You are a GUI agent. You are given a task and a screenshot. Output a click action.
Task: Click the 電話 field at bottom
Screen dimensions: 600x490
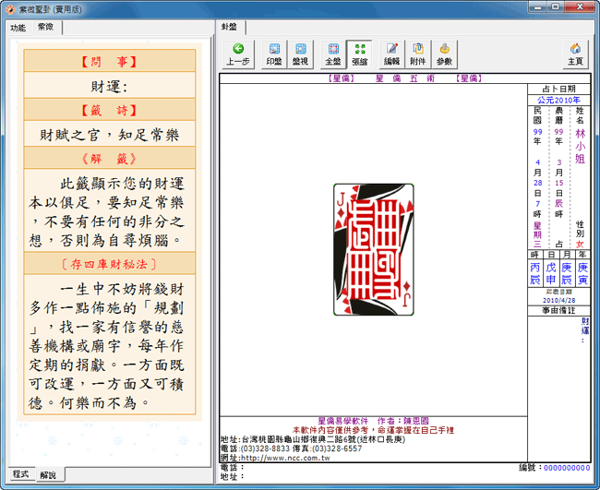click(x=232, y=468)
